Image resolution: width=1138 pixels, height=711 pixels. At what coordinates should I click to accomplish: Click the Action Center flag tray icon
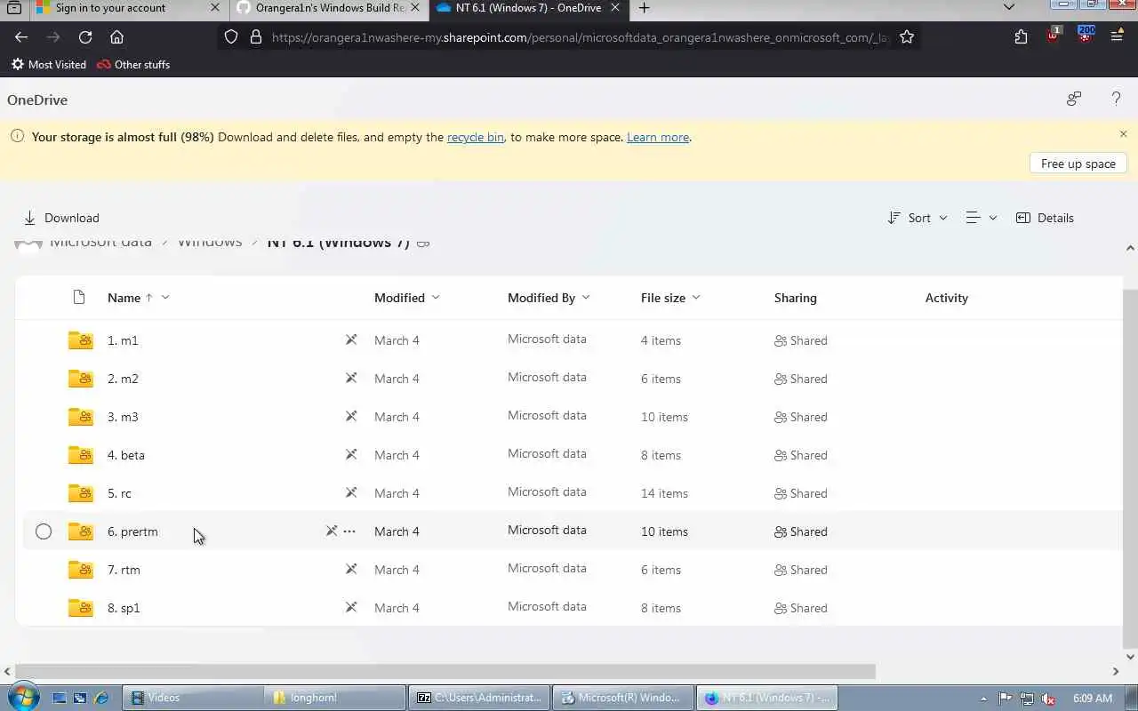(x=1006, y=699)
